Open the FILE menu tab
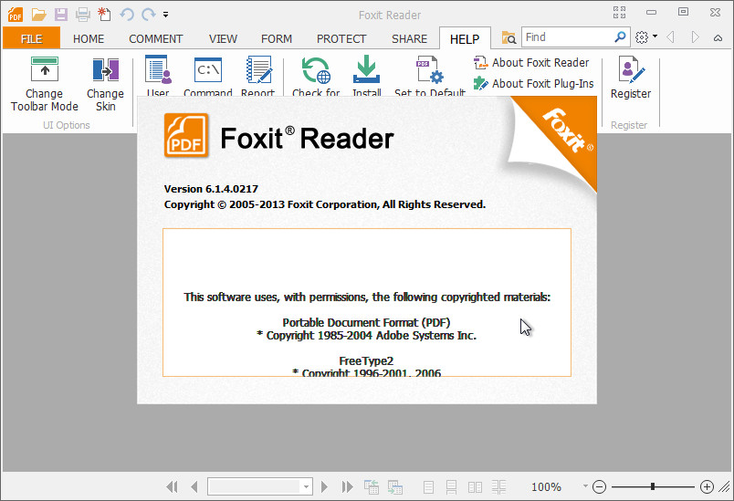This screenshot has height=501, width=734. pos(31,38)
